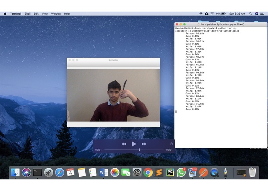Open Safari from the dock

tap(60, 172)
